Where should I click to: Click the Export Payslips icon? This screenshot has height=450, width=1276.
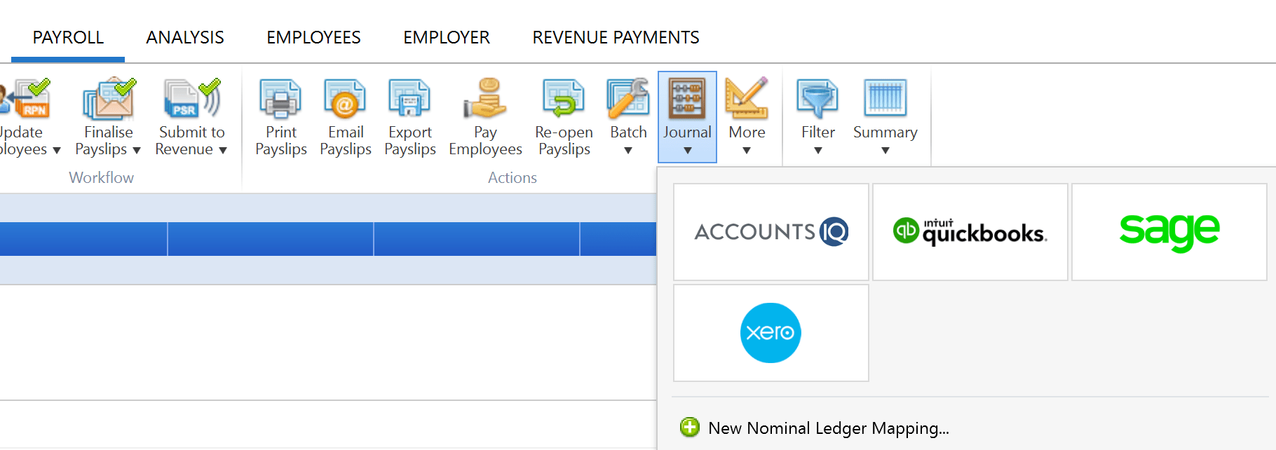tap(409, 98)
